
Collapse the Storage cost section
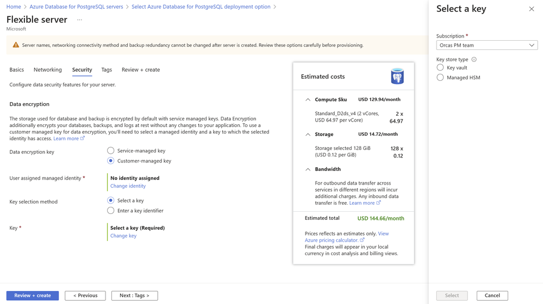(x=308, y=134)
